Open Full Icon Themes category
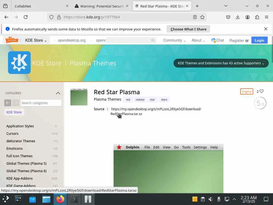The height and width of the screenshot is (205, 273). (19, 156)
